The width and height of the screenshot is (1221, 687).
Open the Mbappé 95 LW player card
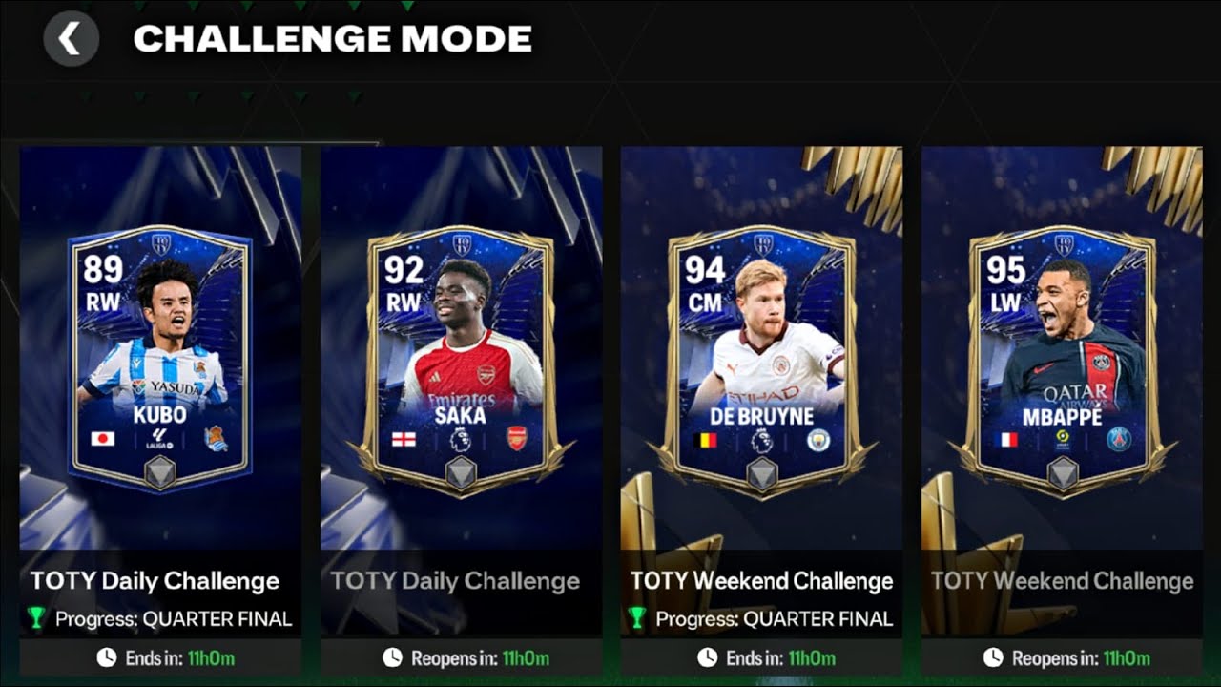click(1062, 361)
